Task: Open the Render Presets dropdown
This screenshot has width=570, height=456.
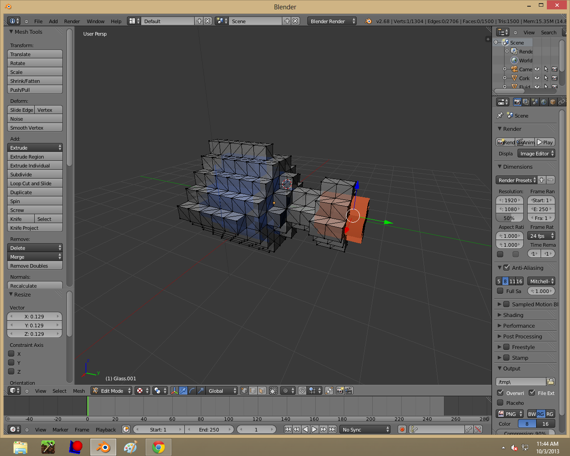Action: 517,180
